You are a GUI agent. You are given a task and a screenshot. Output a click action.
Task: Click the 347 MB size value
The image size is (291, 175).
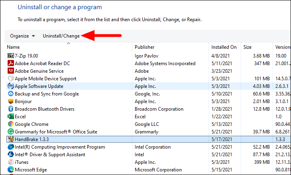click(x=262, y=64)
